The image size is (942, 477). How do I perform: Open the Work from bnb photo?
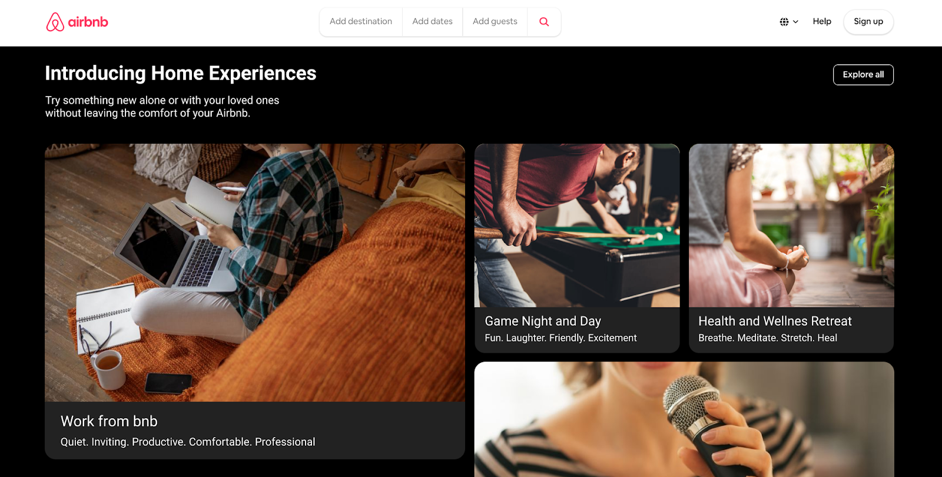(x=254, y=272)
